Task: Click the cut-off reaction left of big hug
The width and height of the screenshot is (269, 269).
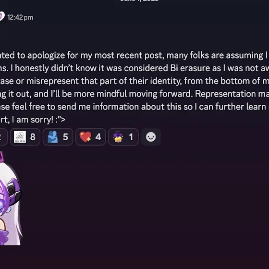Action: point(3,137)
